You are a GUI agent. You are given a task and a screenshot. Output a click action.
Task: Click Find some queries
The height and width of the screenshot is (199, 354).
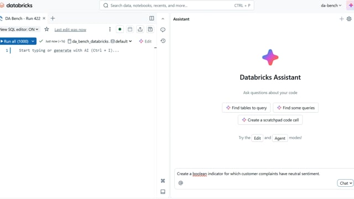296,108
